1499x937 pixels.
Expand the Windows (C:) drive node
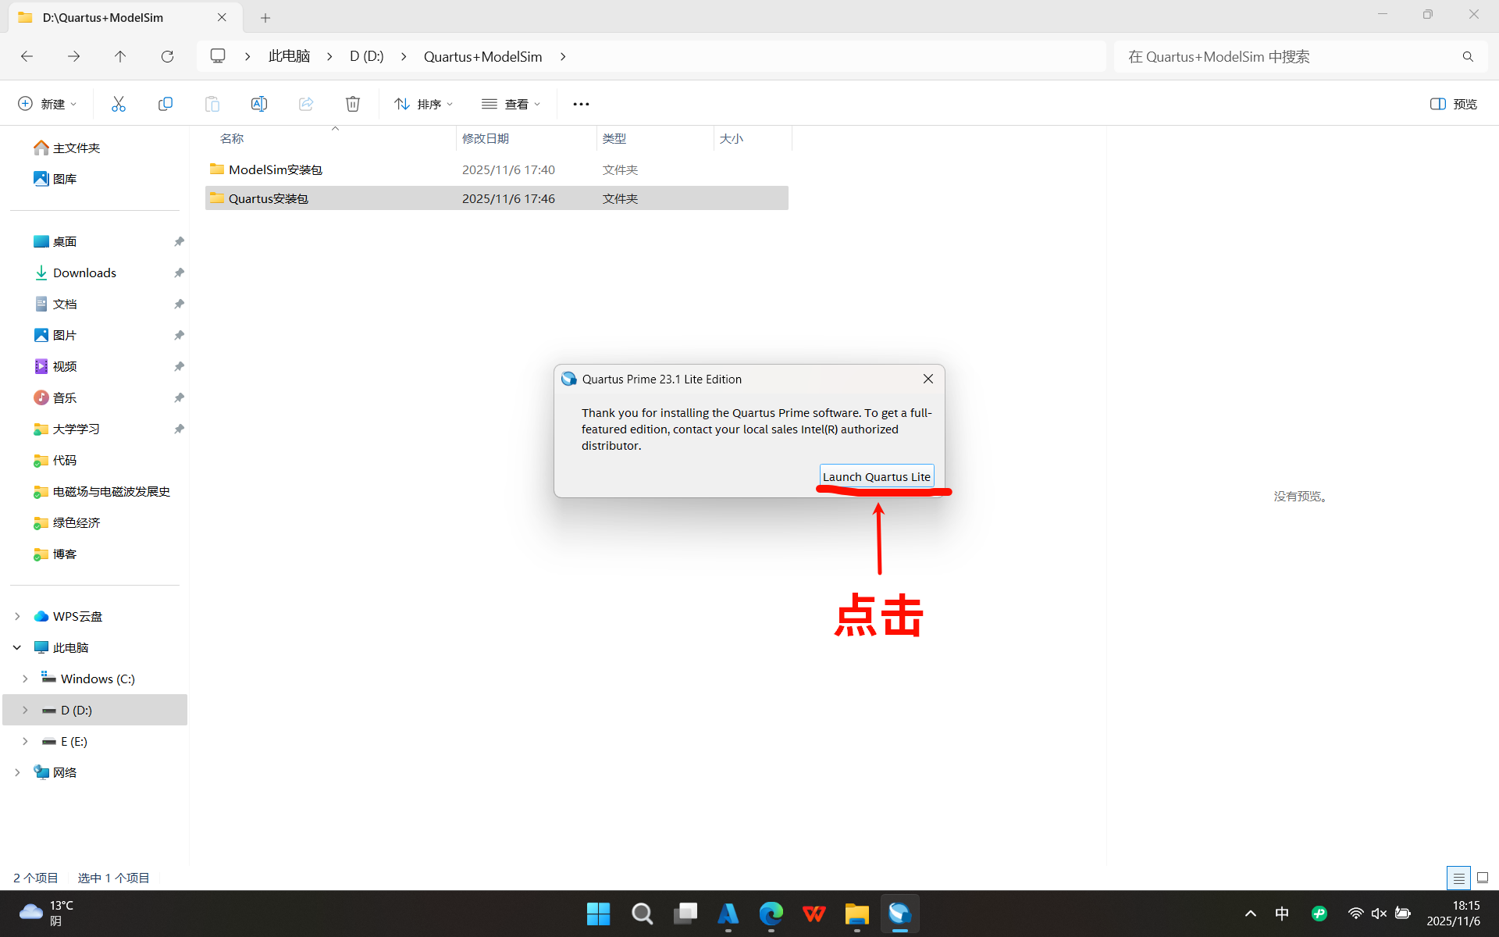(x=25, y=679)
